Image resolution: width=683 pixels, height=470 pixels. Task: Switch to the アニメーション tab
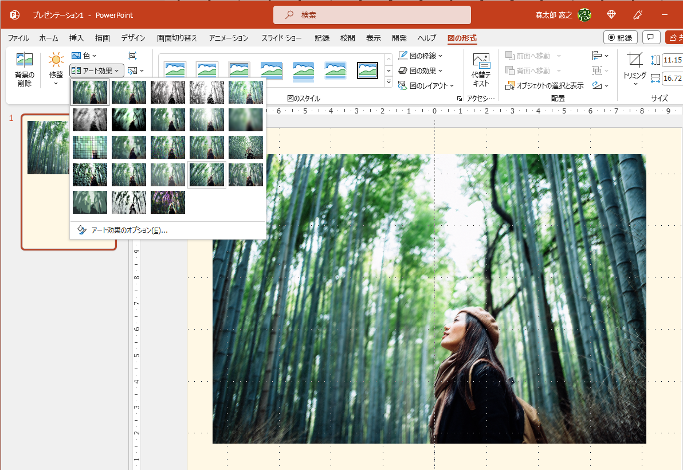coord(229,38)
